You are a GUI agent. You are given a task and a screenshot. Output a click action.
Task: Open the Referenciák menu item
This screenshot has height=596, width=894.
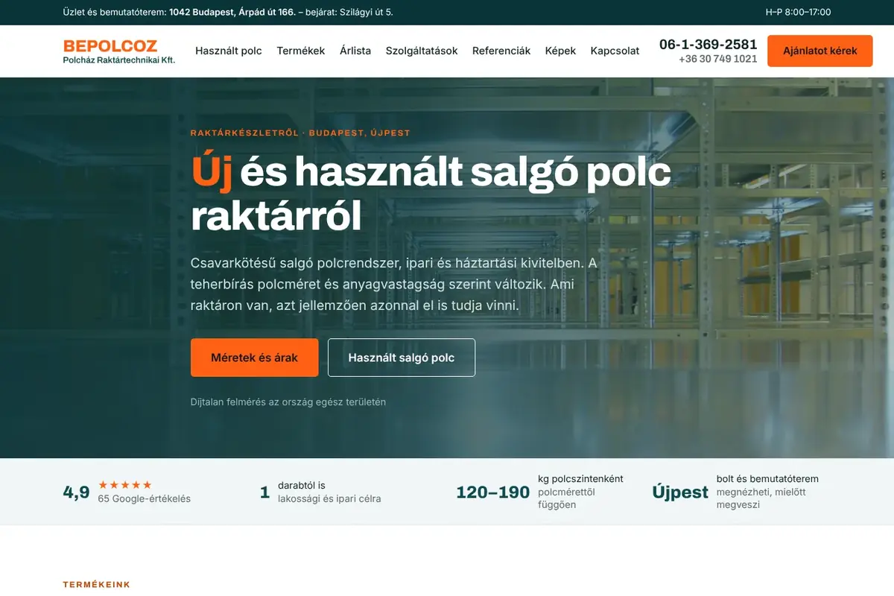tap(501, 51)
